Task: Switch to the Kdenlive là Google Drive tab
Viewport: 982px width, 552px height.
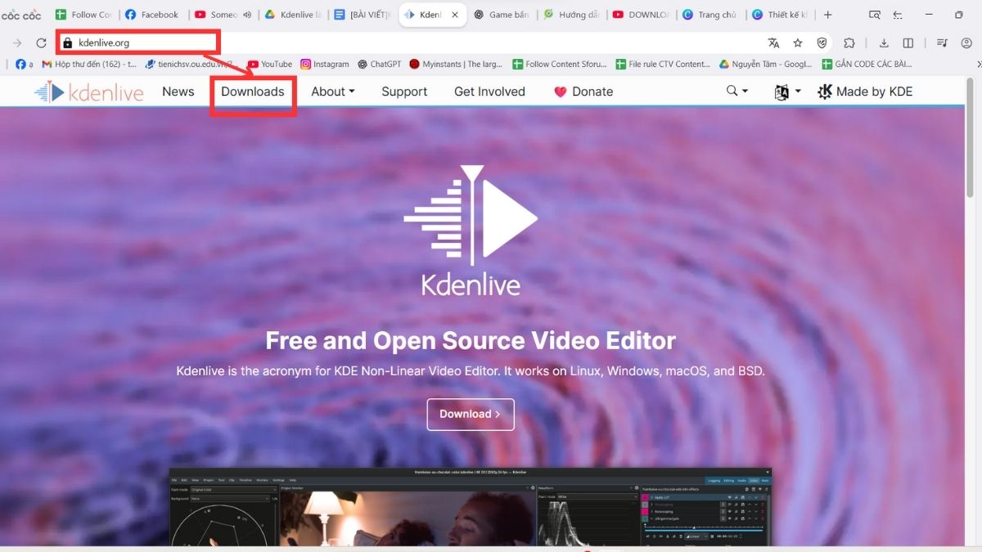Action: pyautogui.click(x=292, y=15)
